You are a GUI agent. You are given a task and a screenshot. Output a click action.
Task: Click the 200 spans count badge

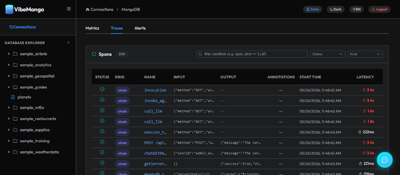coord(122,54)
